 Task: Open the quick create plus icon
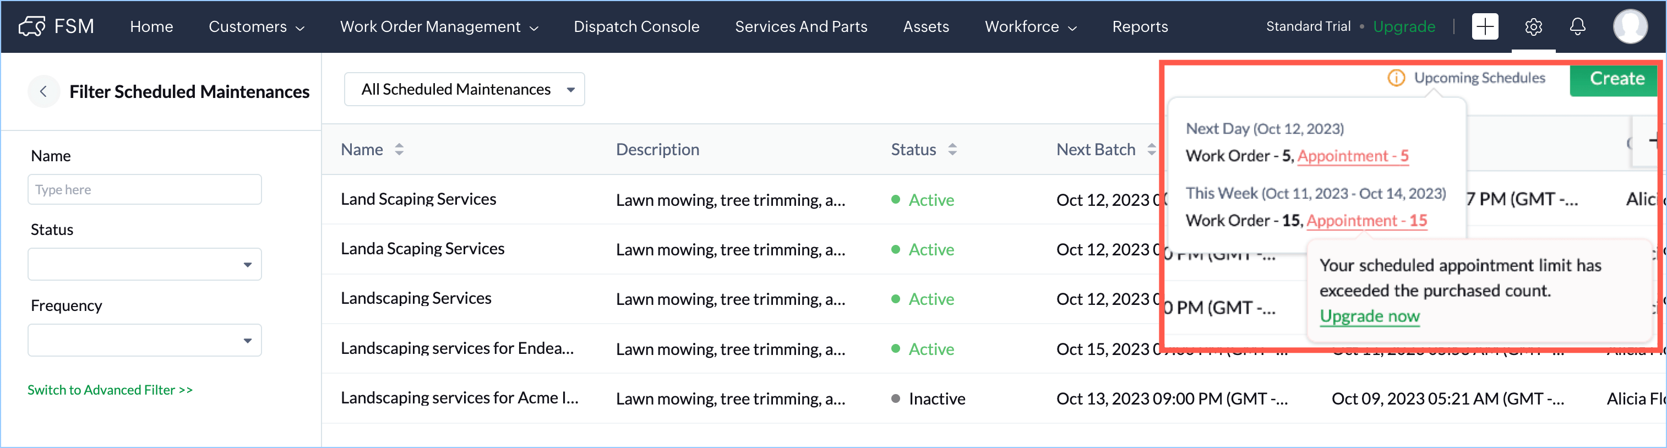[x=1485, y=26]
